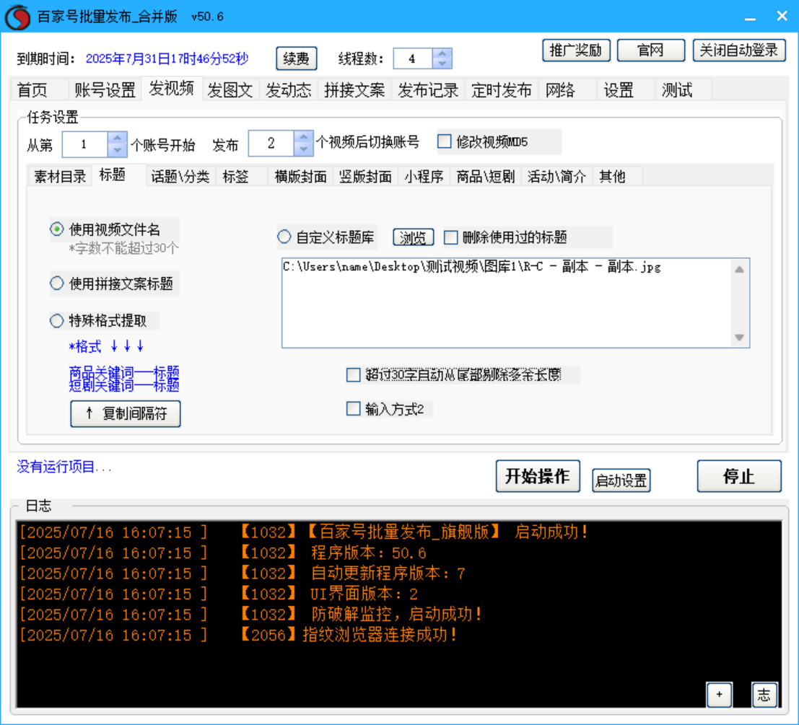The width and height of the screenshot is (799, 725).
Task: Increase the 线程数 thread count
Action: point(442,53)
